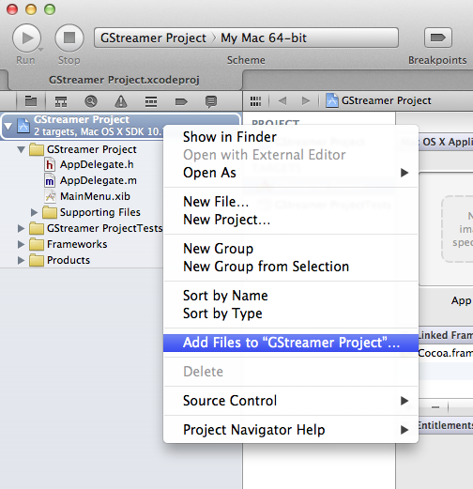Open the Log navigator speech bubble icon

[211, 101]
